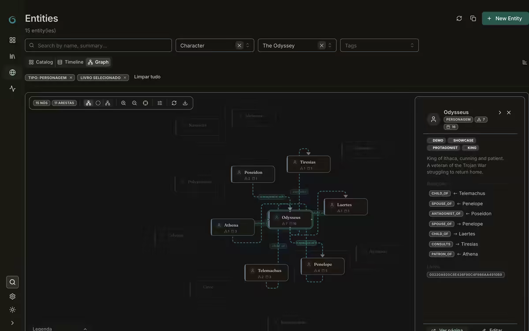Screen dimensions: 529x331
Task: Click the 11 ARESTAS badge
Action: pos(64,103)
